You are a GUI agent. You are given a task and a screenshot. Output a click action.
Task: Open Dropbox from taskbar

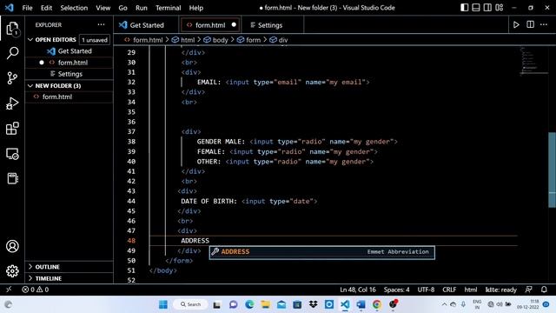coord(313,304)
